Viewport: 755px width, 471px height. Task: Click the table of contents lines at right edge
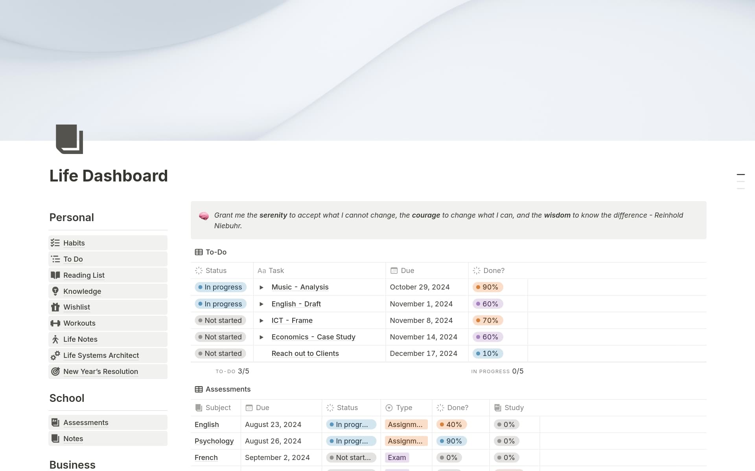click(740, 181)
